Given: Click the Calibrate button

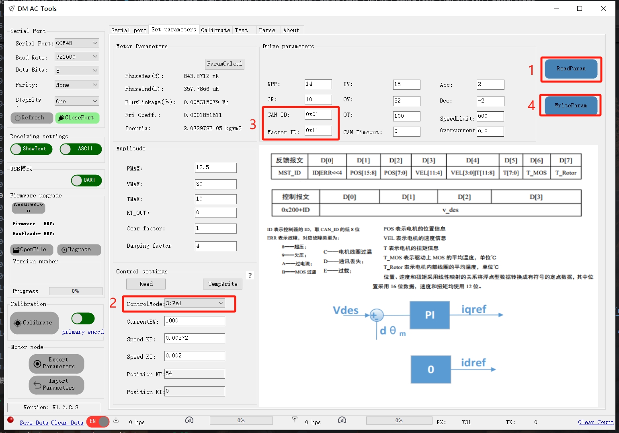Looking at the screenshot, I should (34, 323).
